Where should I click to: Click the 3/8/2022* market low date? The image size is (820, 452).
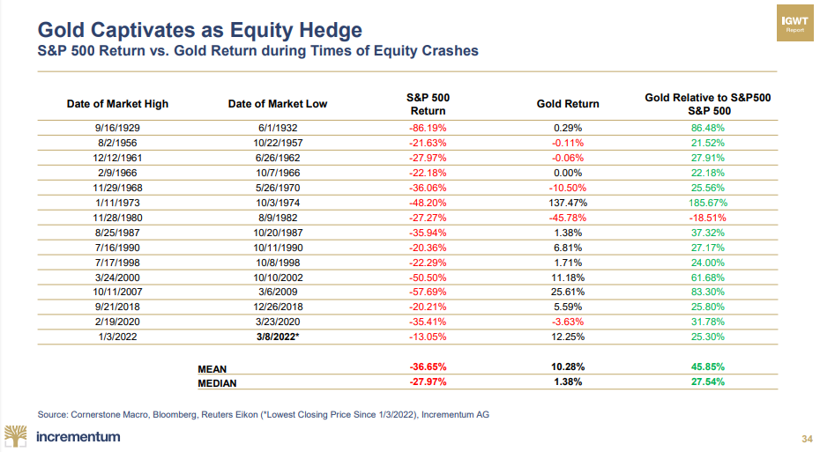[278, 336]
